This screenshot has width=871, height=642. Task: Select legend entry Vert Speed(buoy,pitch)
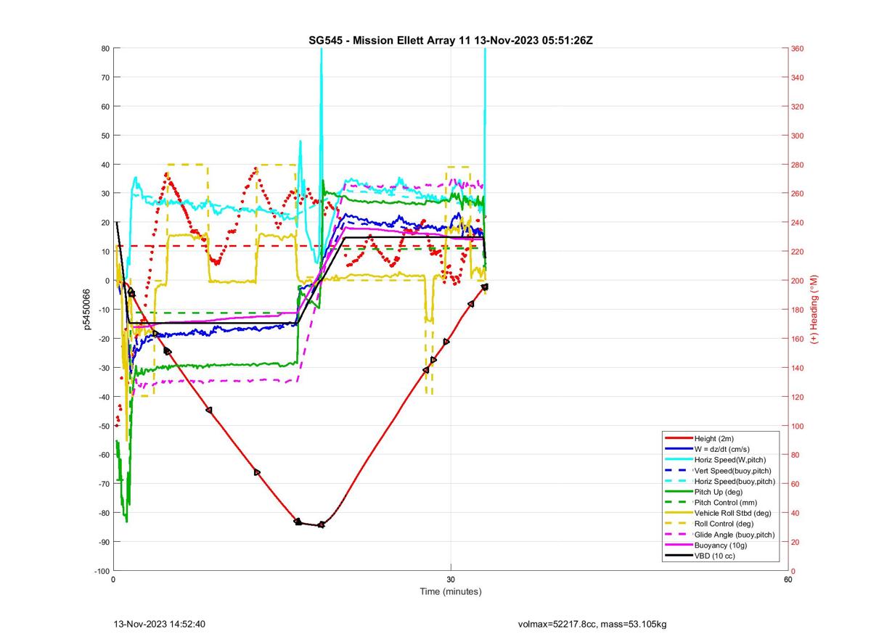pos(733,471)
